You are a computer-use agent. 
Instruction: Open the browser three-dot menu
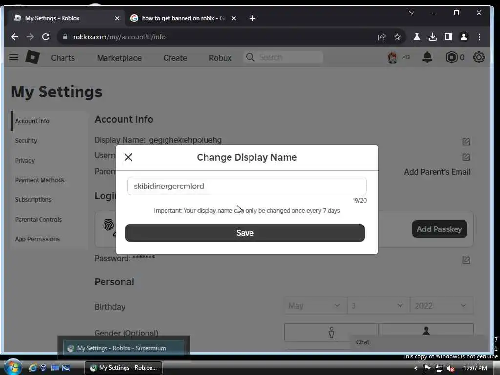click(x=479, y=37)
